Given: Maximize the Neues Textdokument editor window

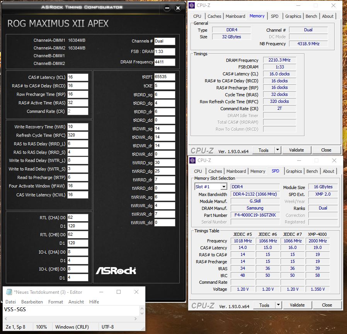Looking at the screenshot, I should point(119,292).
